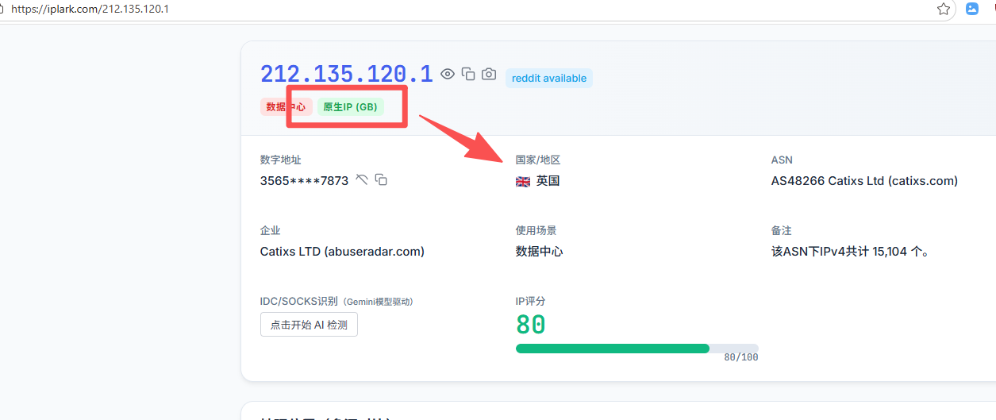Click Catixs LTD (abuseradar.com) company text

(342, 252)
